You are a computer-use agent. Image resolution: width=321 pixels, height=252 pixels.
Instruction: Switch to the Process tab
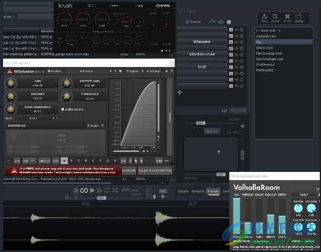213,191
